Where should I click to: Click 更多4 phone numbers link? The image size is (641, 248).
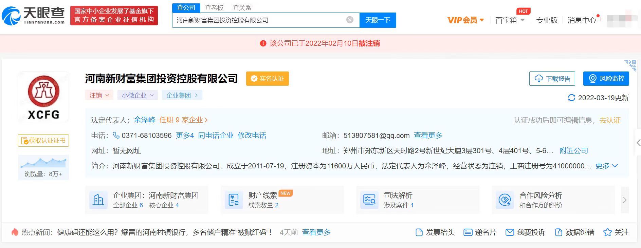(185, 136)
